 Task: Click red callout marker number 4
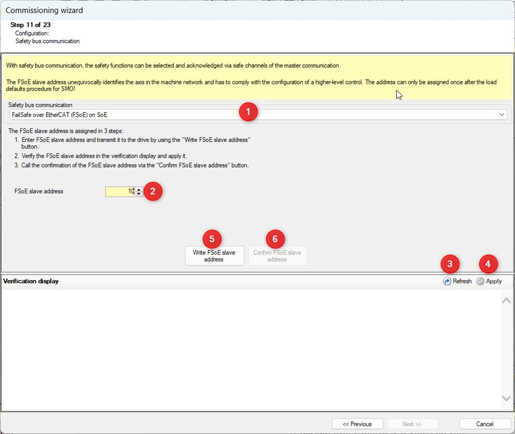point(488,264)
